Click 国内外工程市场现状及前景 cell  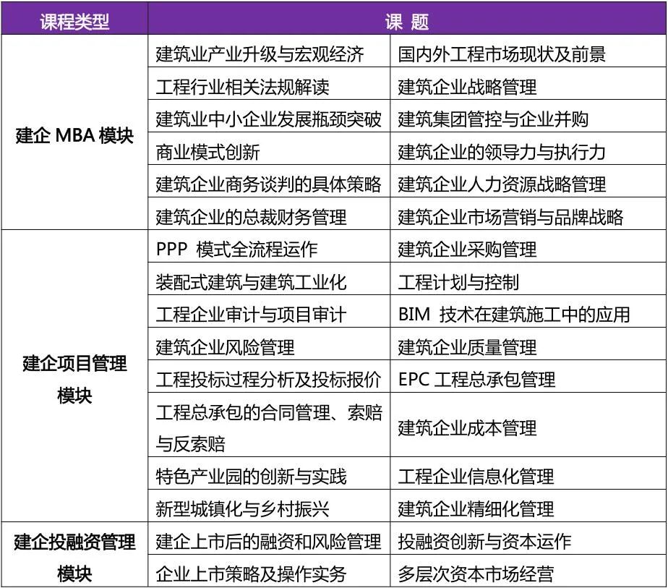tap(528, 51)
